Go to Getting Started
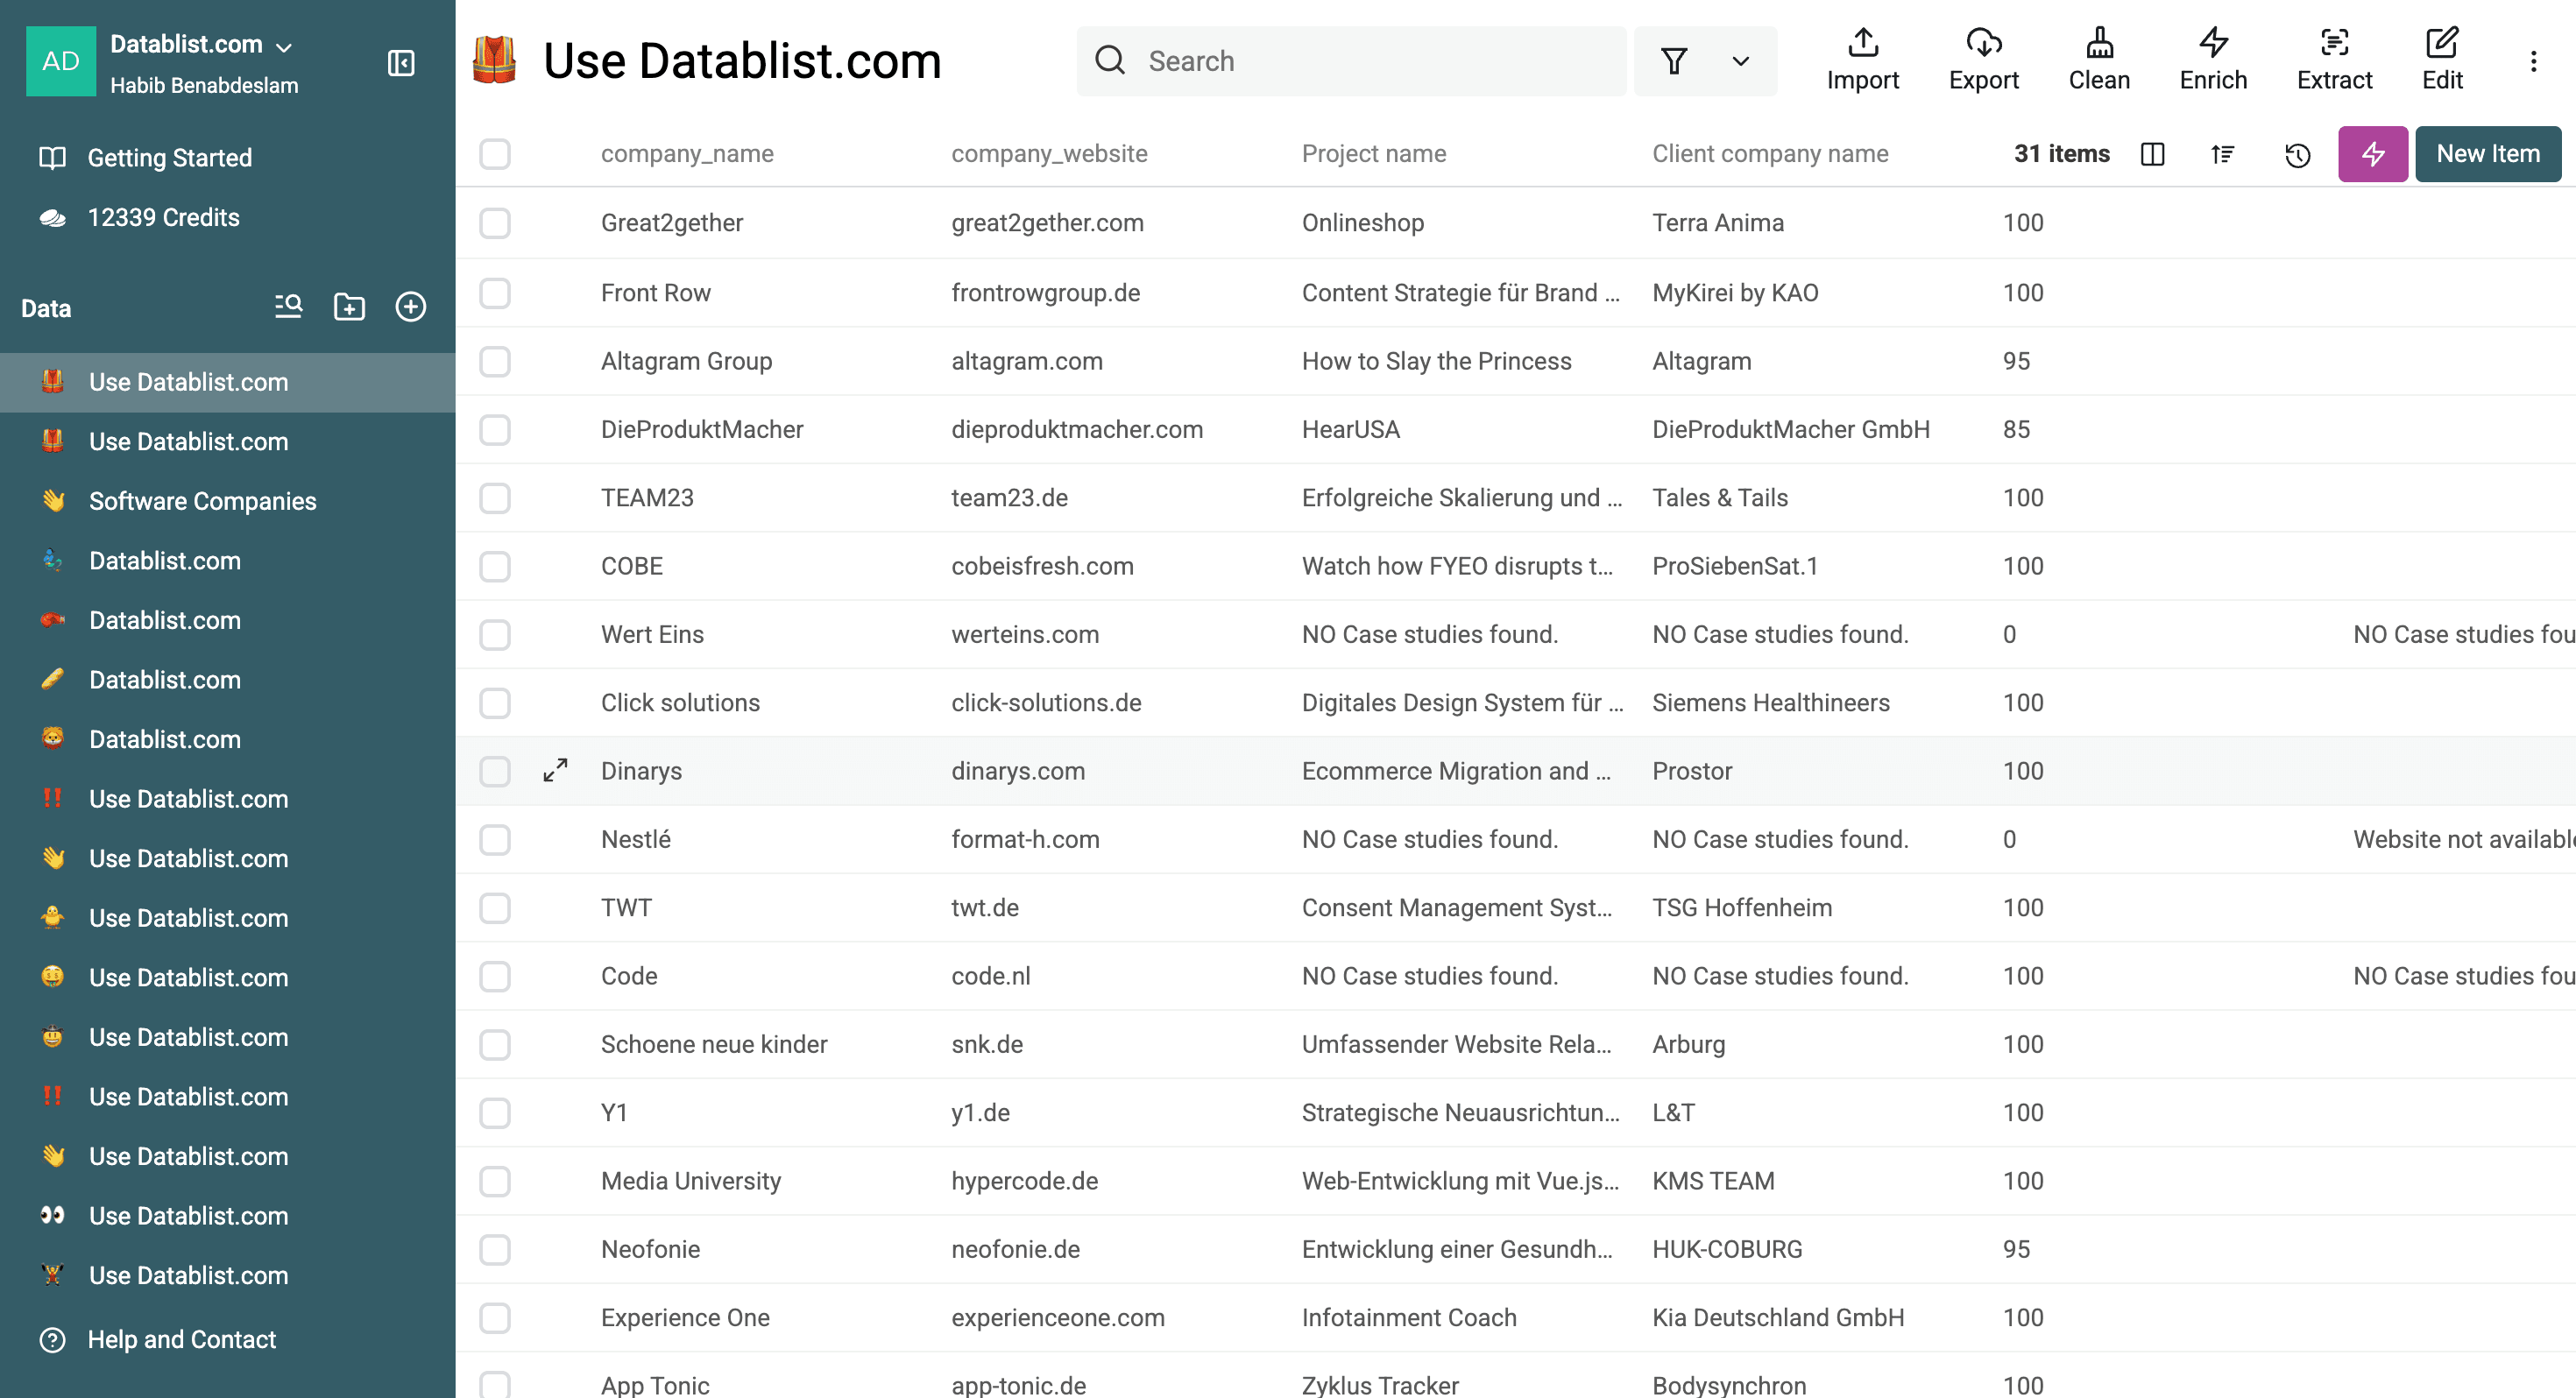The image size is (2576, 1398). point(169,157)
